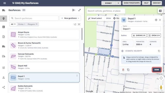Click the CORNERS 4 stat
This screenshot has height=93, width=165.
click(x=155, y=43)
